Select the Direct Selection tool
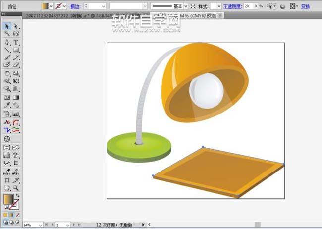Screen dimensions: 322x229 [x=16, y=26]
